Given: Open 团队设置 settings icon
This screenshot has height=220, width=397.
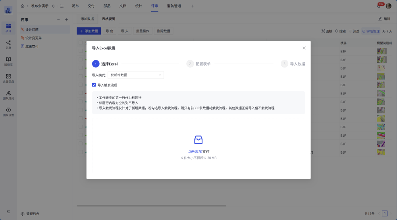Looking at the screenshot, I should coord(8,110).
